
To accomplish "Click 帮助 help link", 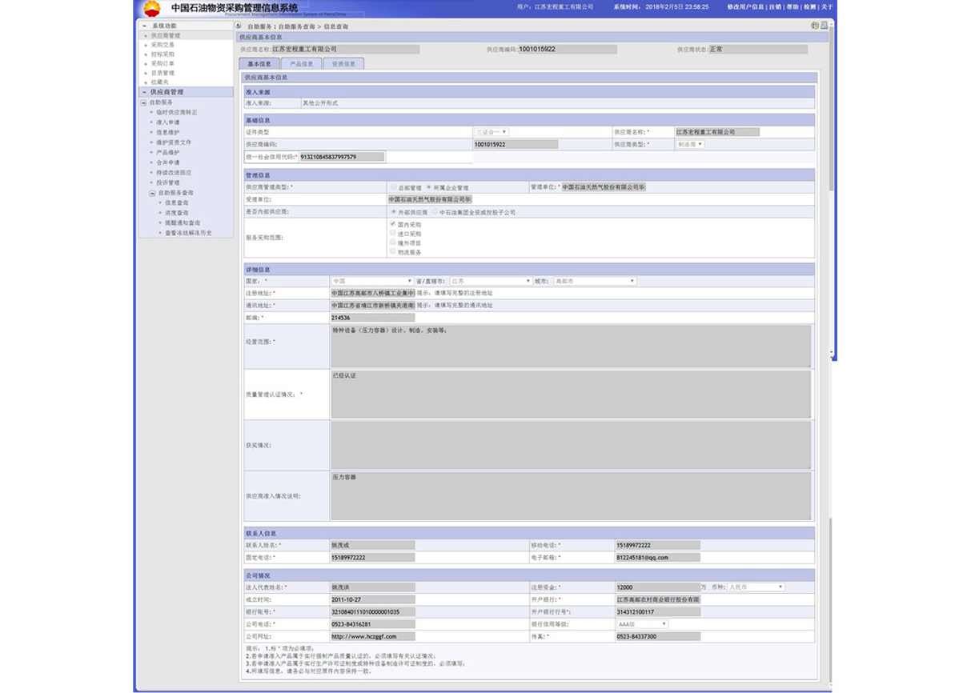I will pyautogui.click(x=792, y=6).
